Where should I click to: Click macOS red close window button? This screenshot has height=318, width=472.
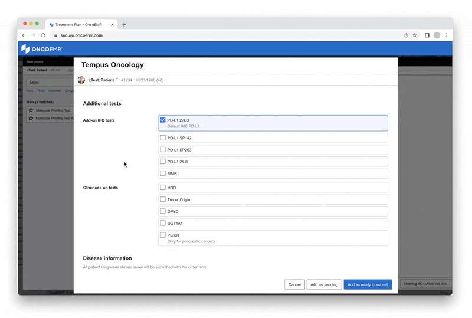pos(25,24)
